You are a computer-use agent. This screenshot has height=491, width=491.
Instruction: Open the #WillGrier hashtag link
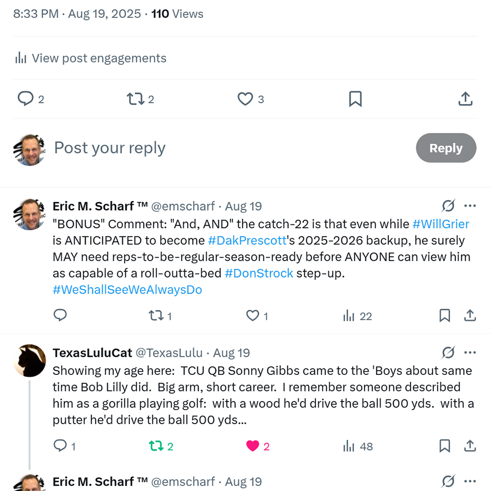click(x=440, y=224)
